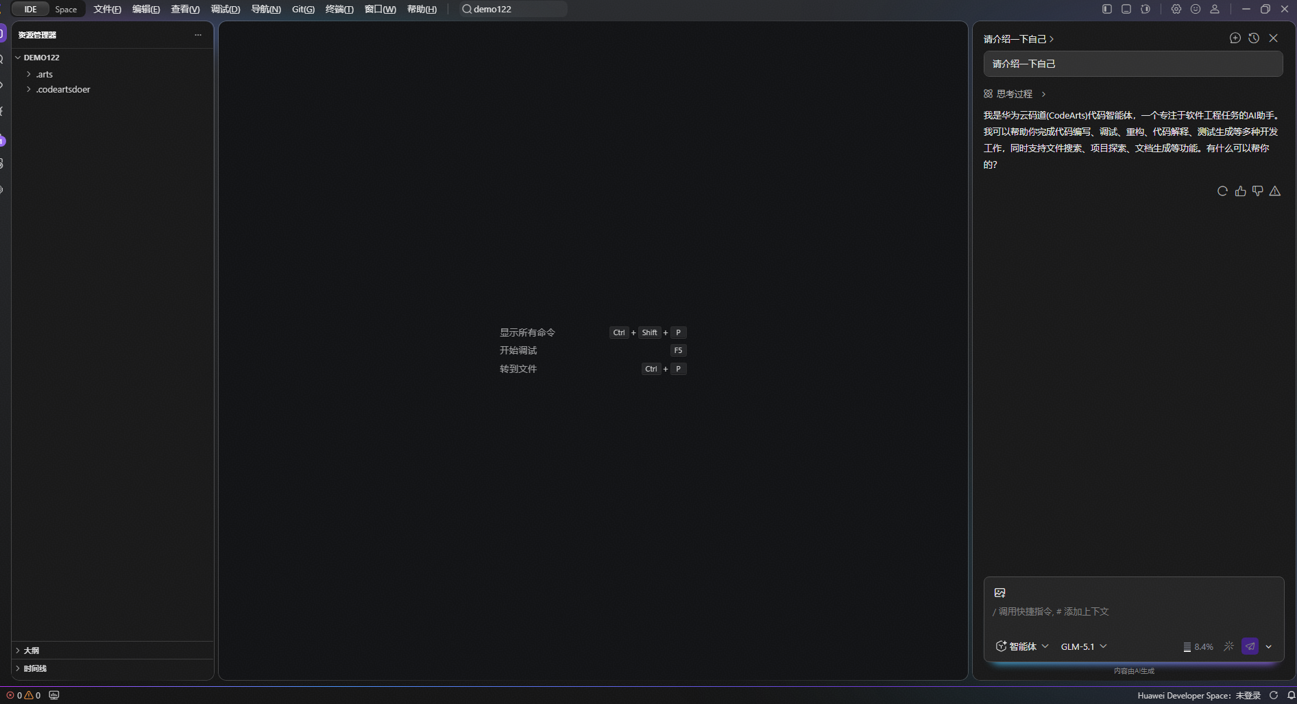
Task: Dislike the AI response with thumbs down
Action: (1257, 191)
